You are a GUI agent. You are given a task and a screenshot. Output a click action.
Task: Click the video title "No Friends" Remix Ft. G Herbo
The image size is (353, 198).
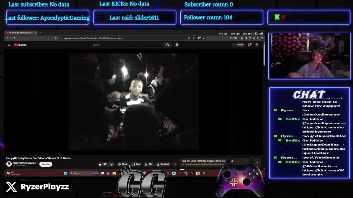pyautogui.click(x=39, y=158)
